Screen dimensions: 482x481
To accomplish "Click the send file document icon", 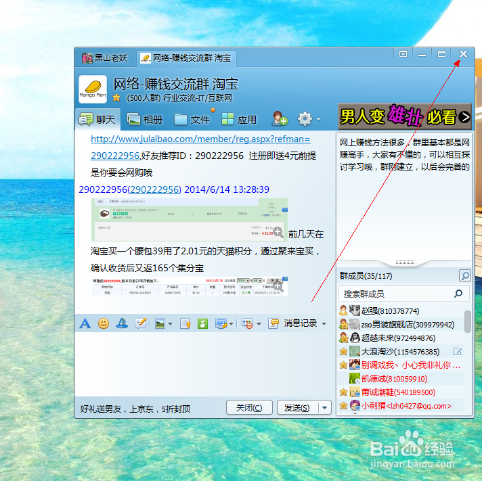I will click(x=185, y=323).
